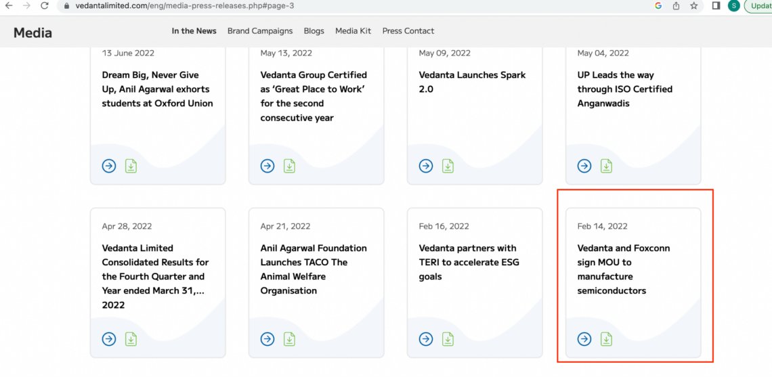This screenshot has width=772, height=377.
Task: Click the padlock site info icon
Action: [x=68, y=6]
